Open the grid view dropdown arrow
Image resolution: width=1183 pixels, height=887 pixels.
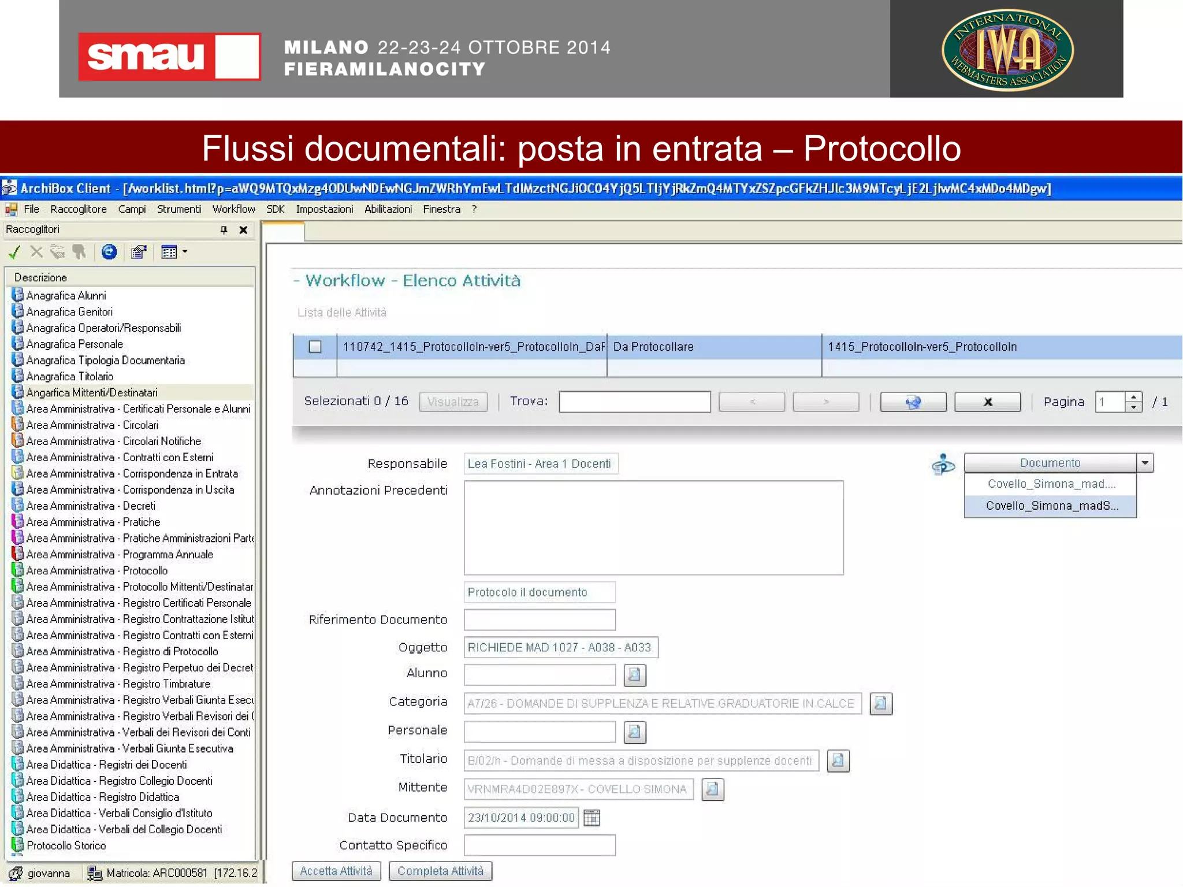185,252
